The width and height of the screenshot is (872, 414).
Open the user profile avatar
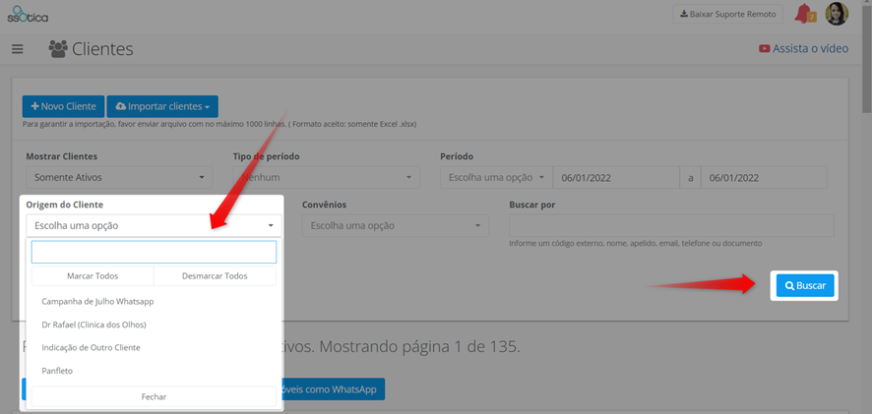(x=837, y=14)
